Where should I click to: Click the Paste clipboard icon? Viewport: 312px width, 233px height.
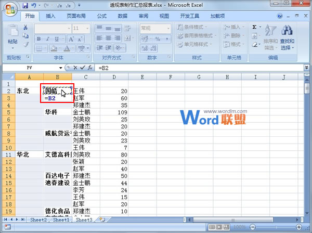(12, 31)
